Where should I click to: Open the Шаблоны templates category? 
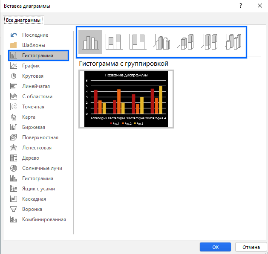point(33,45)
